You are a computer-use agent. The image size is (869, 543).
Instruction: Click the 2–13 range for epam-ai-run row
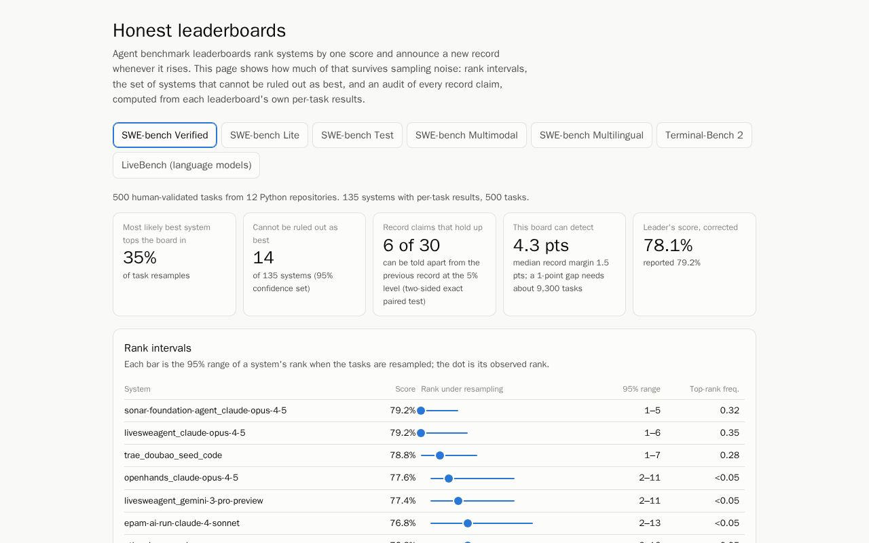[650, 523]
